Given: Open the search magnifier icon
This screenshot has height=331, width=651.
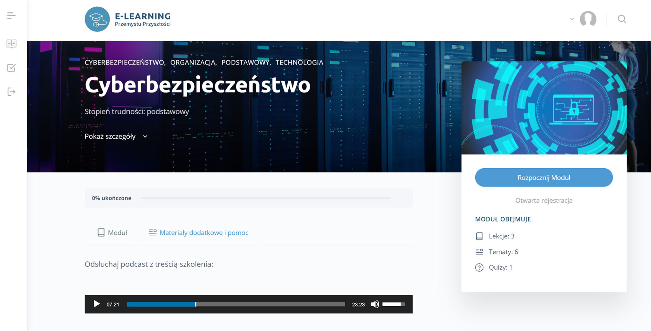Looking at the screenshot, I should 622,19.
